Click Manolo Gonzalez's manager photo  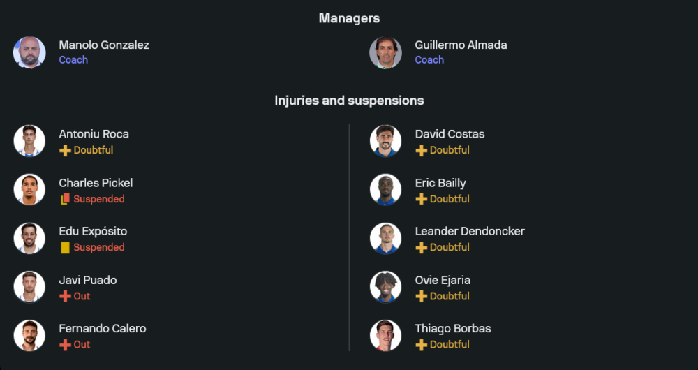point(29,52)
